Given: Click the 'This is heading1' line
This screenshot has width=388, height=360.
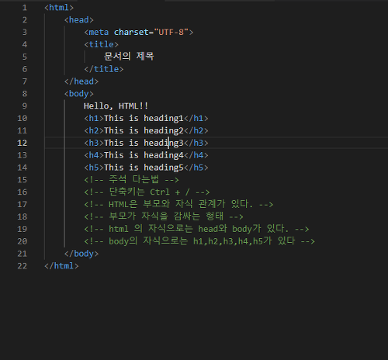Looking at the screenshot, I should pyautogui.click(x=146, y=118).
